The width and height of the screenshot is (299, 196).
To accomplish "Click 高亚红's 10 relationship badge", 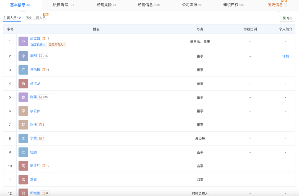I will (x=46, y=166).
